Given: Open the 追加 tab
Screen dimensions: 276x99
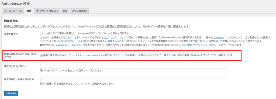Looking at the screenshot, I should coord(65,11).
